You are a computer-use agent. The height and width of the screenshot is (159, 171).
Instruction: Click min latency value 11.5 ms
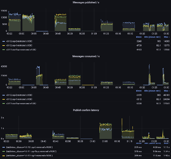pos(157,156)
